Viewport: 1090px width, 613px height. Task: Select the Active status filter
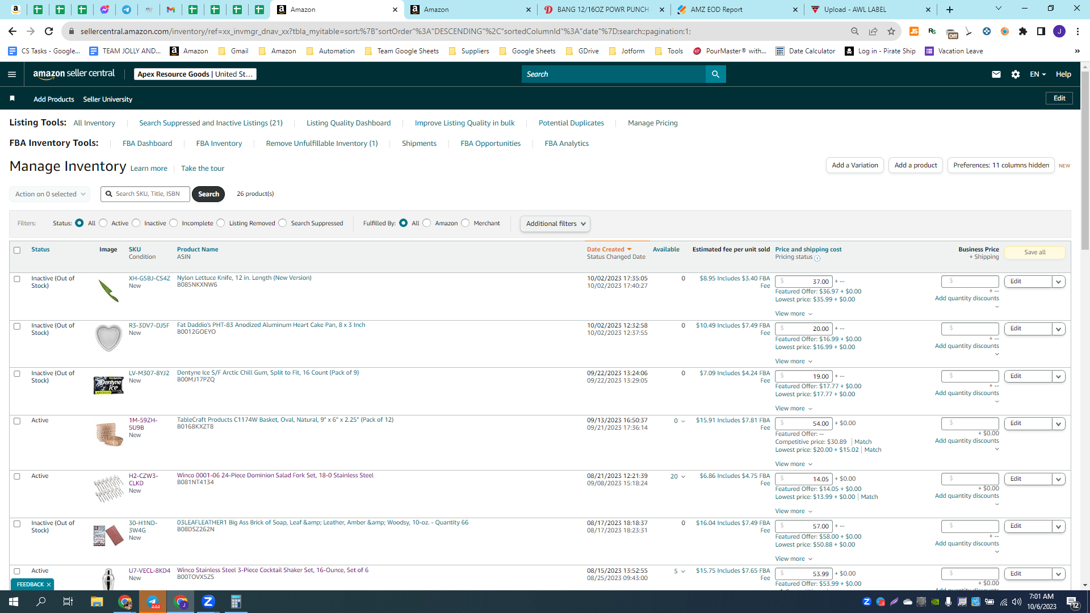click(x=103, y=223)
